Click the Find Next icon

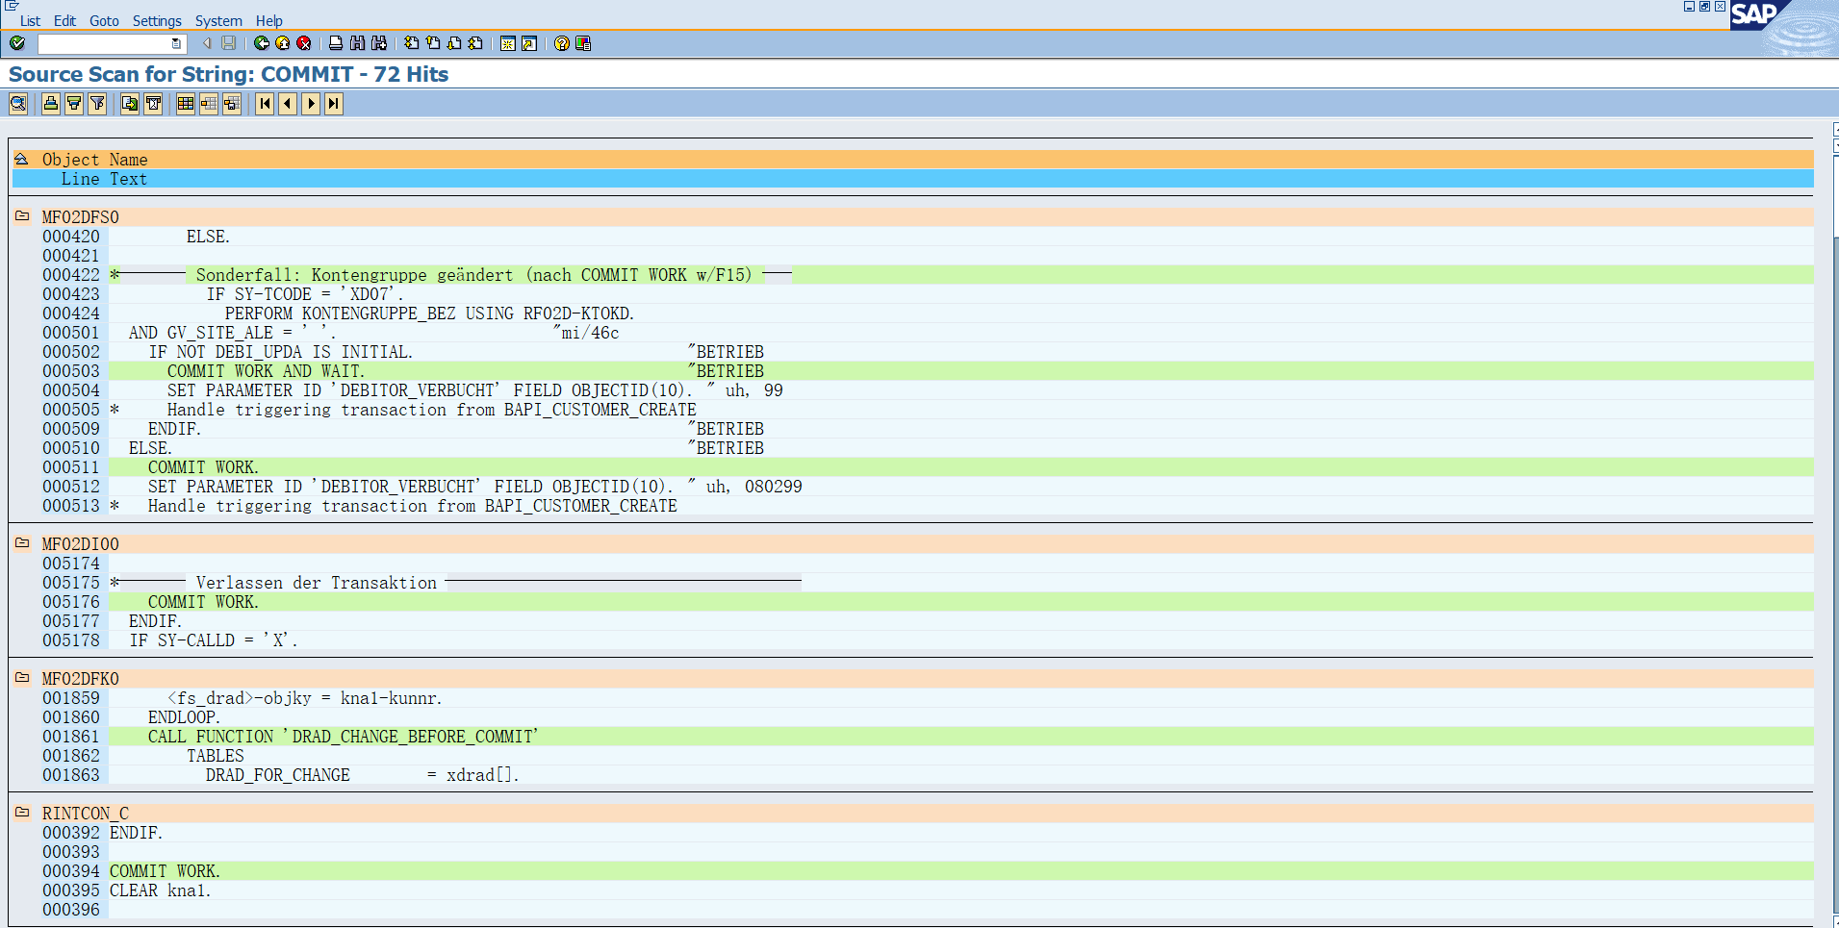(x=378, y=43)
